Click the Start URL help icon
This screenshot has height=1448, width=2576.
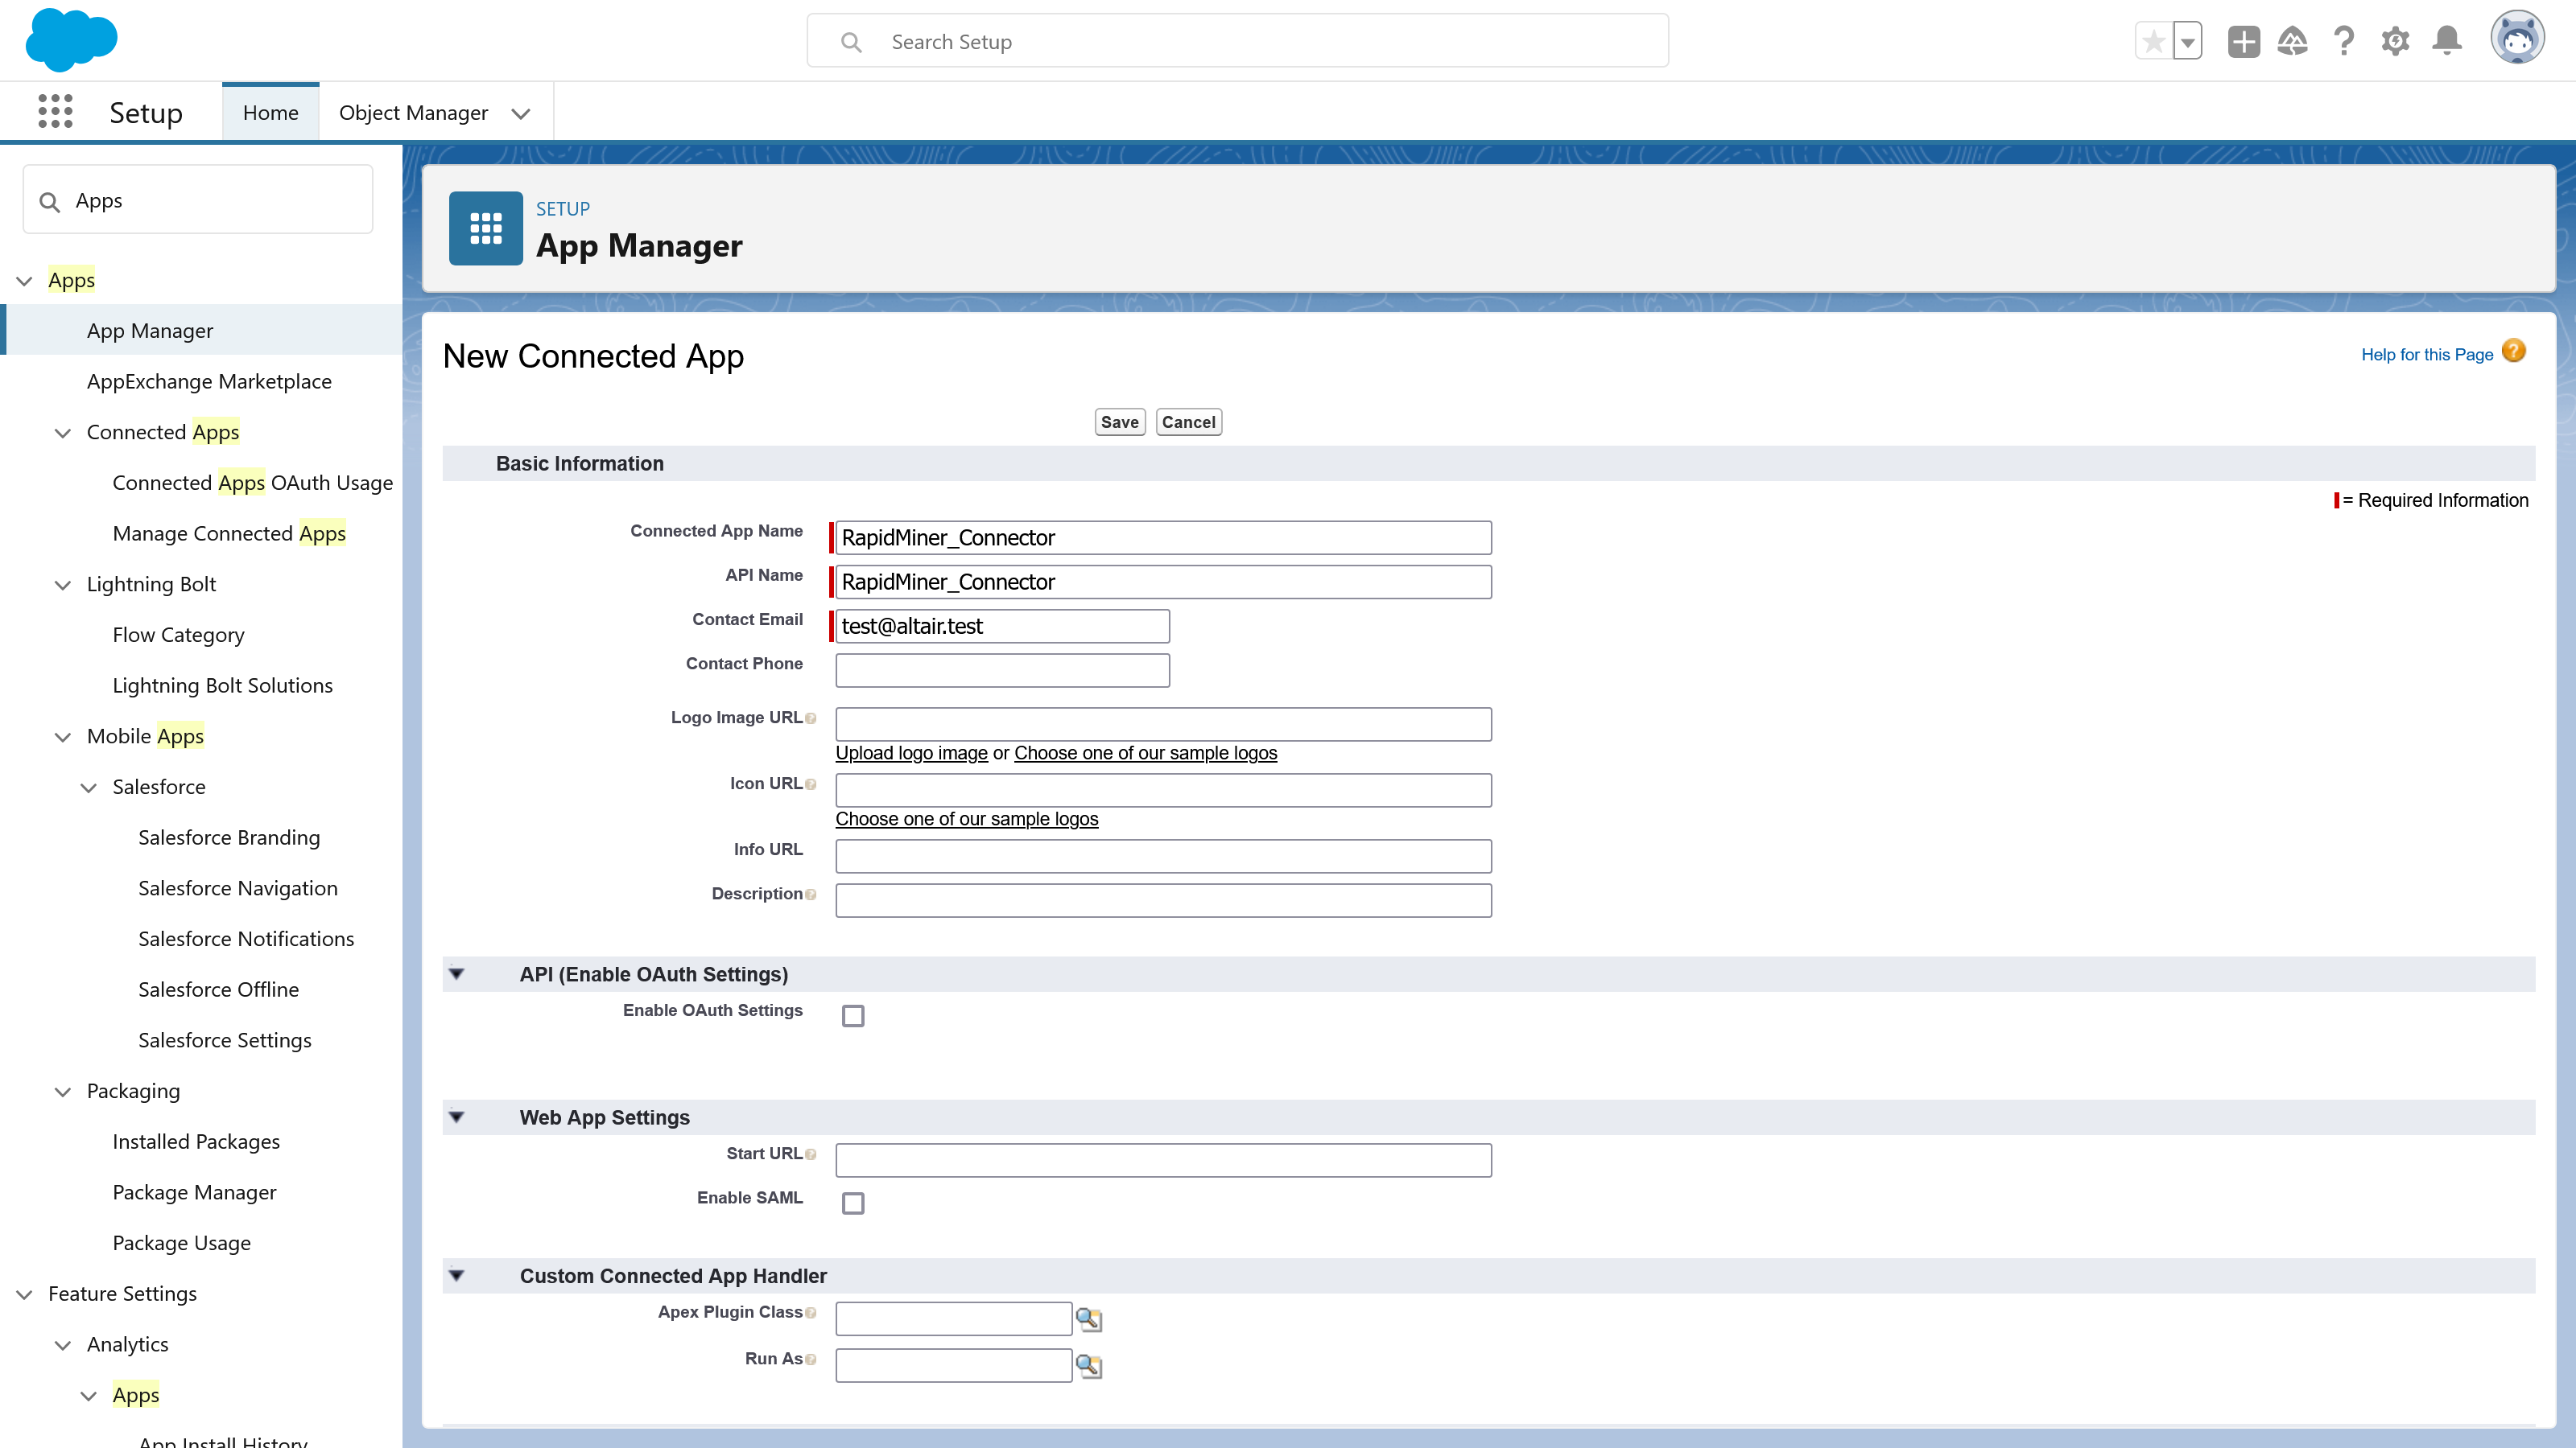click(810, 1154)
